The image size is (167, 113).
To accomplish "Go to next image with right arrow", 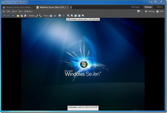I will [8, 16].
